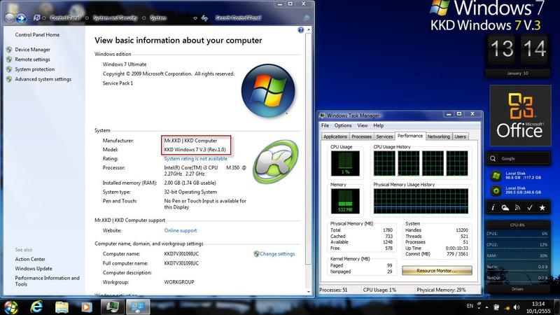This screenshot has height=315, width=560.
Task: Click the shield icon next to Advanced system settings
Action: (x=9, y=79)
